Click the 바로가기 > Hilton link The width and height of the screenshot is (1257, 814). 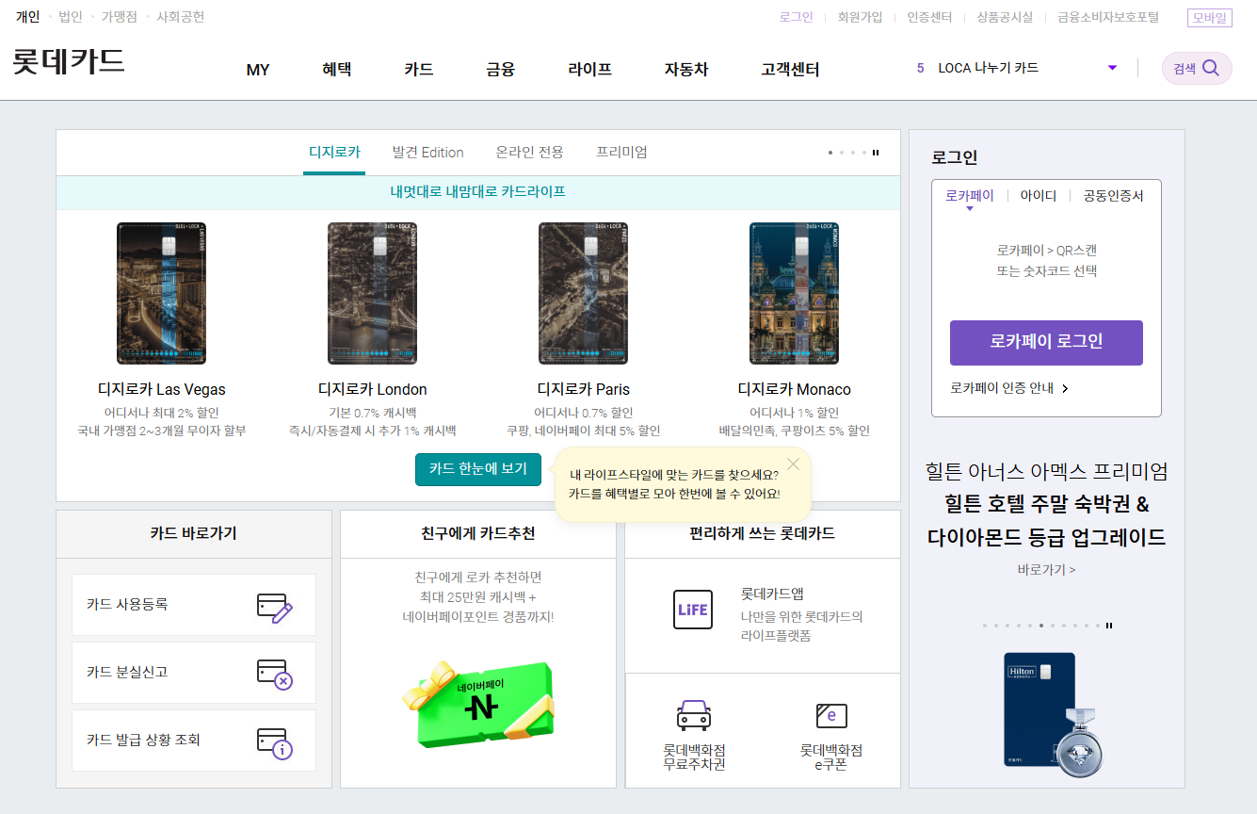click(1046, 570)
